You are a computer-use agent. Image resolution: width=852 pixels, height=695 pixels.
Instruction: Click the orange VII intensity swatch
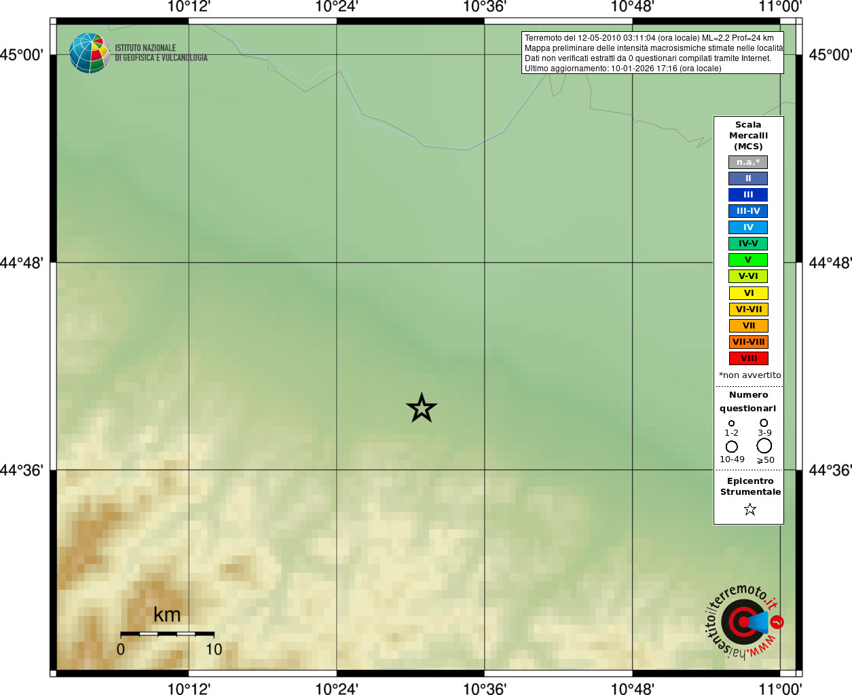pos(748,326)
